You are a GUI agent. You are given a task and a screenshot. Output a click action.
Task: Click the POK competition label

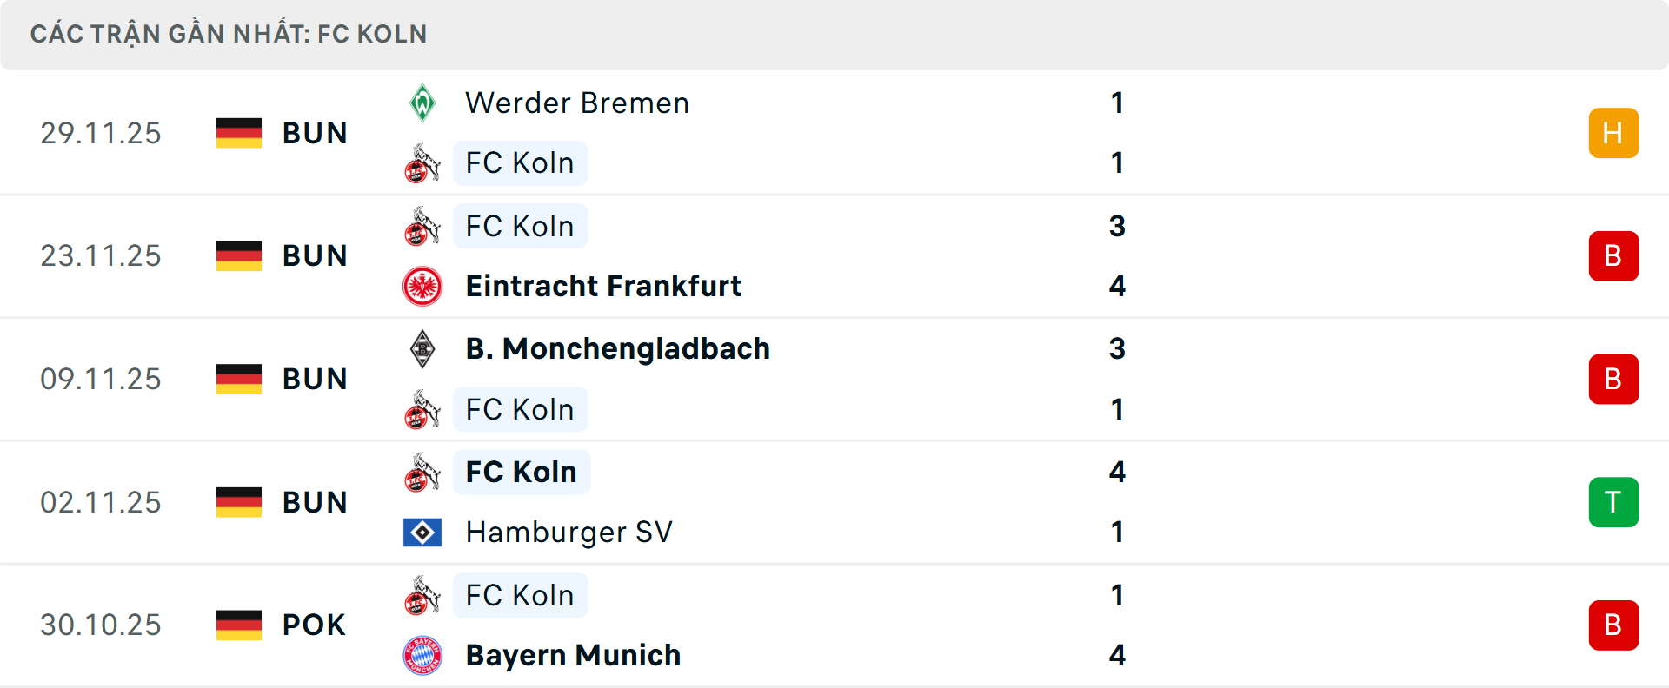314,625
